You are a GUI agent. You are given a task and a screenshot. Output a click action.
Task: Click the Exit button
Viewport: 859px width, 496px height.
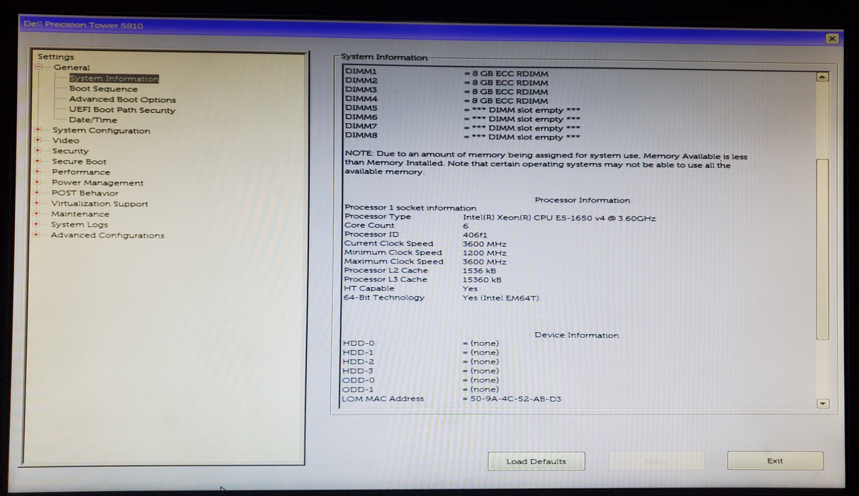coord(775,461)
